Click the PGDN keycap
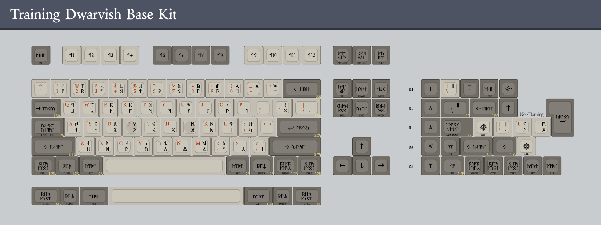Image resolution: width=601 pixels, height=225 pixels. [381, 108]
